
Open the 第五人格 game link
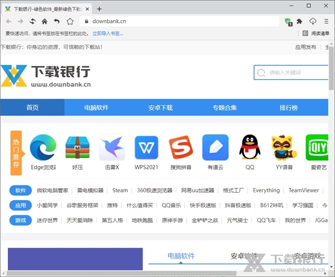coord(112,220)
